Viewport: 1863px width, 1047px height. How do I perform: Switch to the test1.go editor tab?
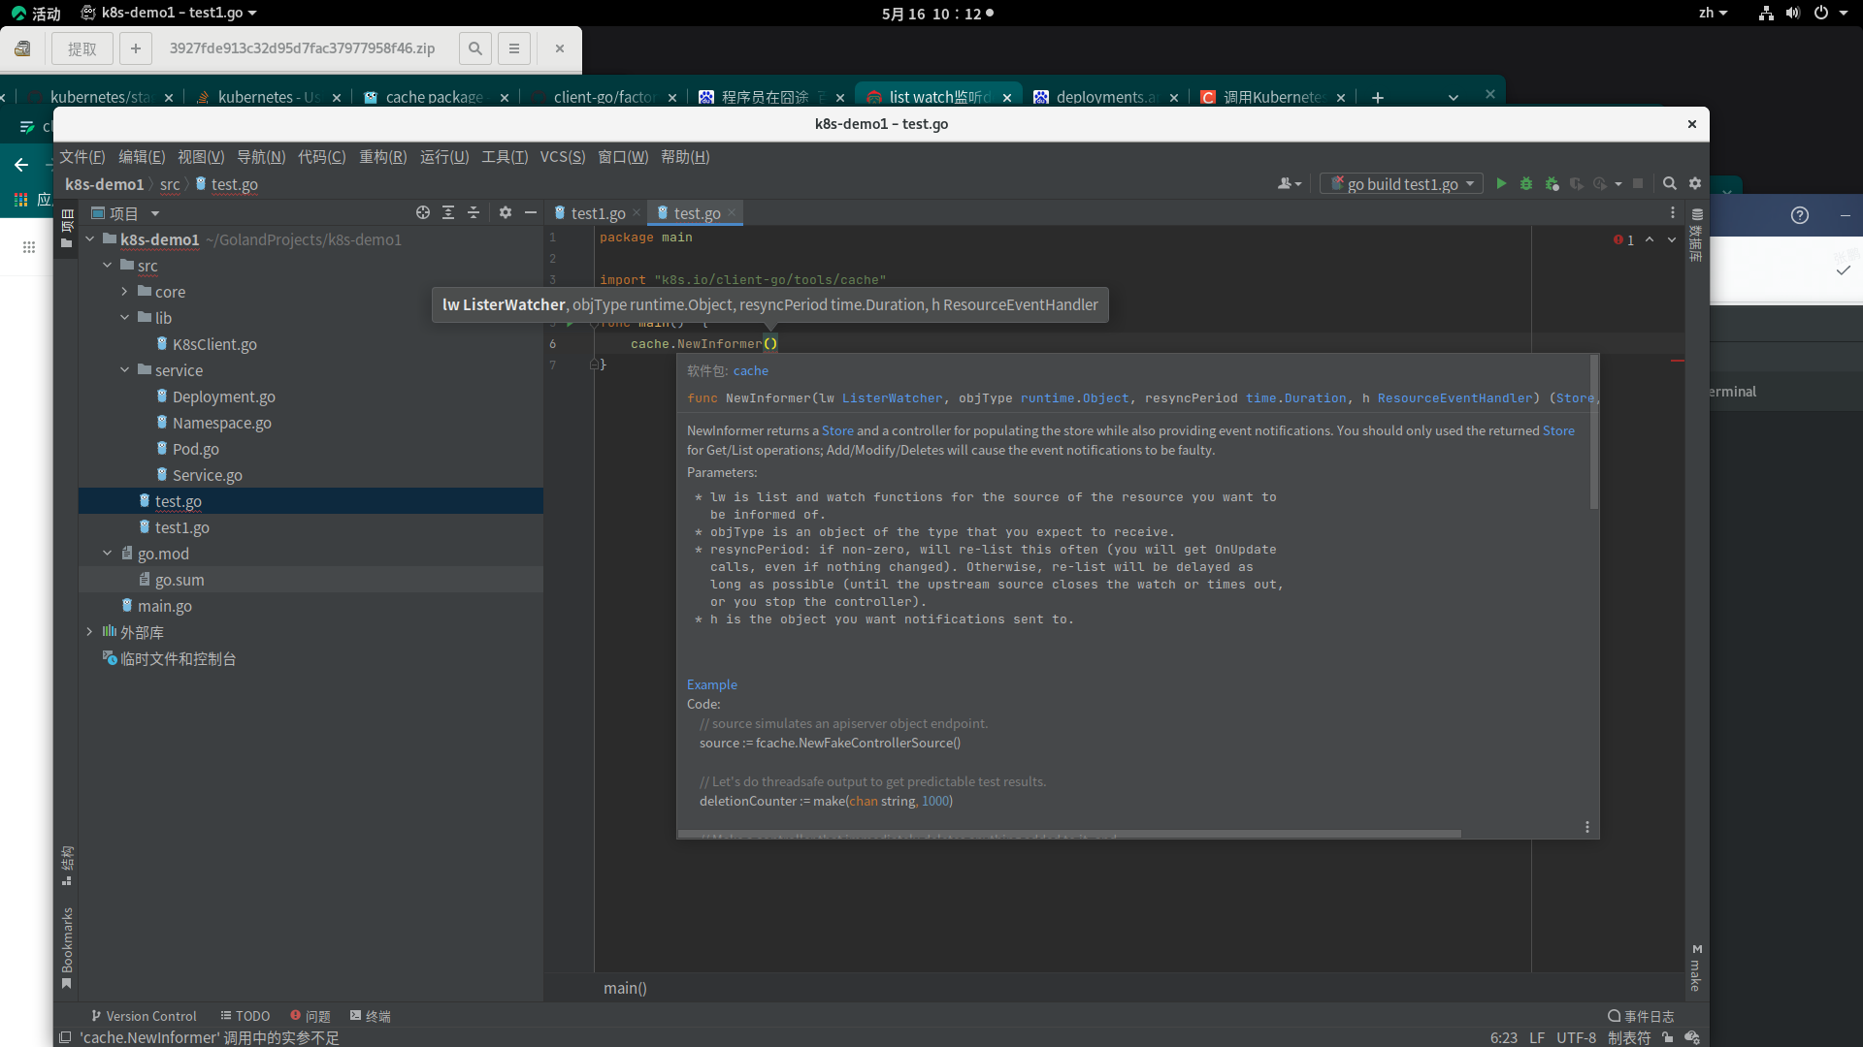click(596, 212)
